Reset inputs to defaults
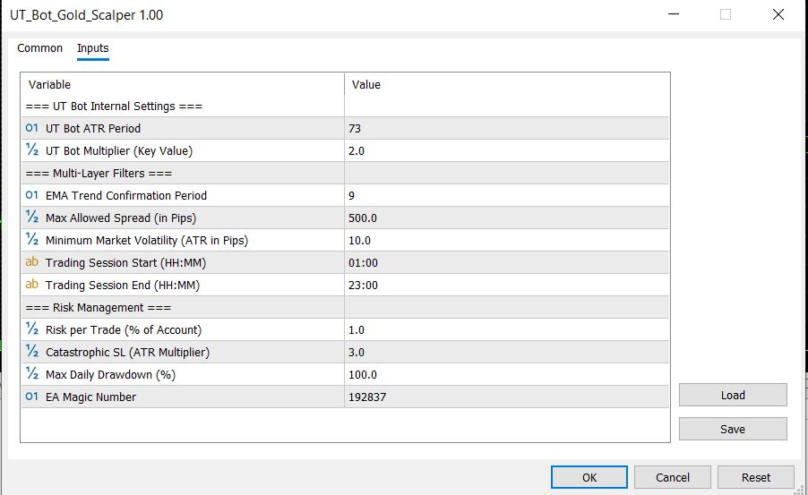The width and height of the screenshot is (808, 495). (x=756, y=477)
